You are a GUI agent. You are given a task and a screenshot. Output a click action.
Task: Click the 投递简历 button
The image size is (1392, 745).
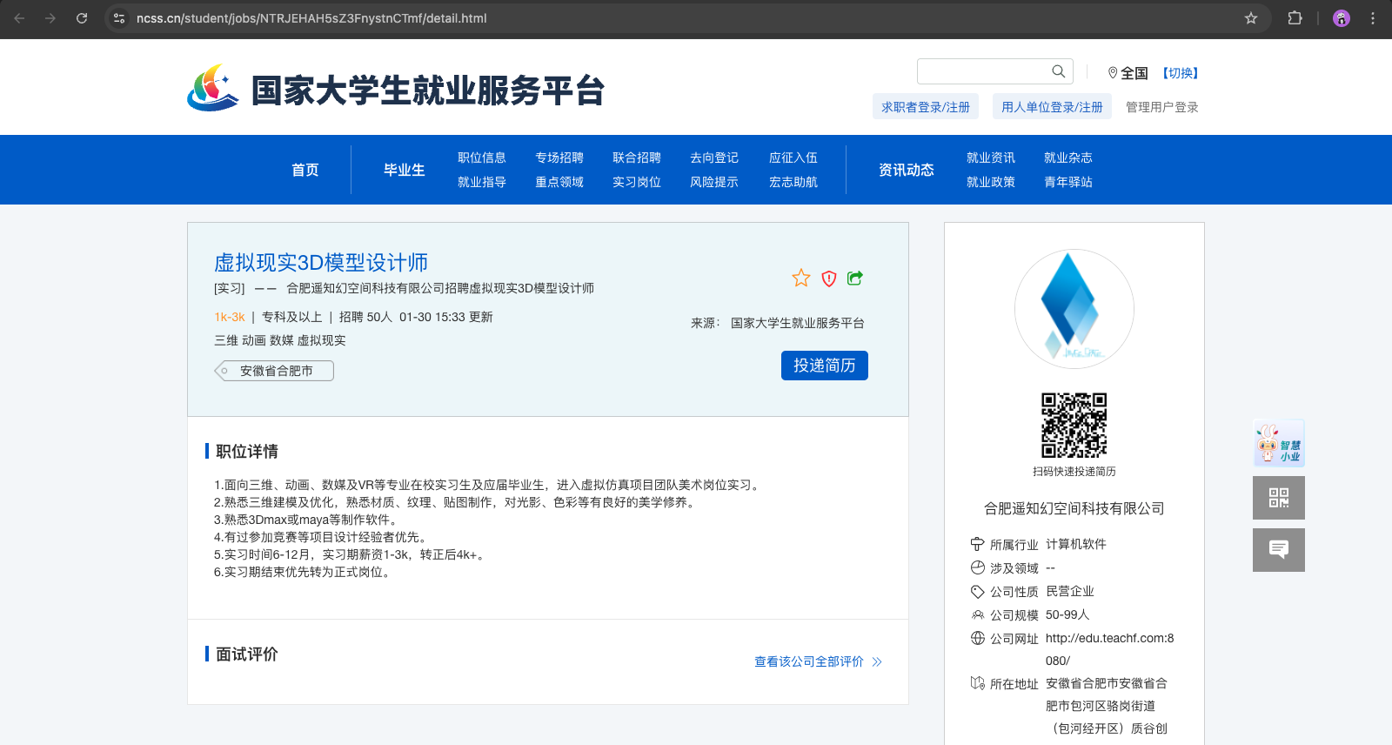(824, 366)
